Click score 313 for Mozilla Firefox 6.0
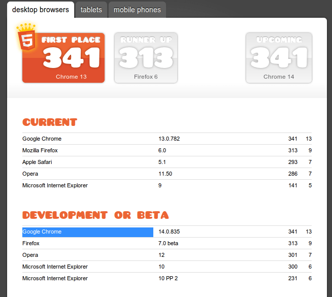The width and height of the screenshot is (332, 297). pyautogui.click(x=293, y=150)
